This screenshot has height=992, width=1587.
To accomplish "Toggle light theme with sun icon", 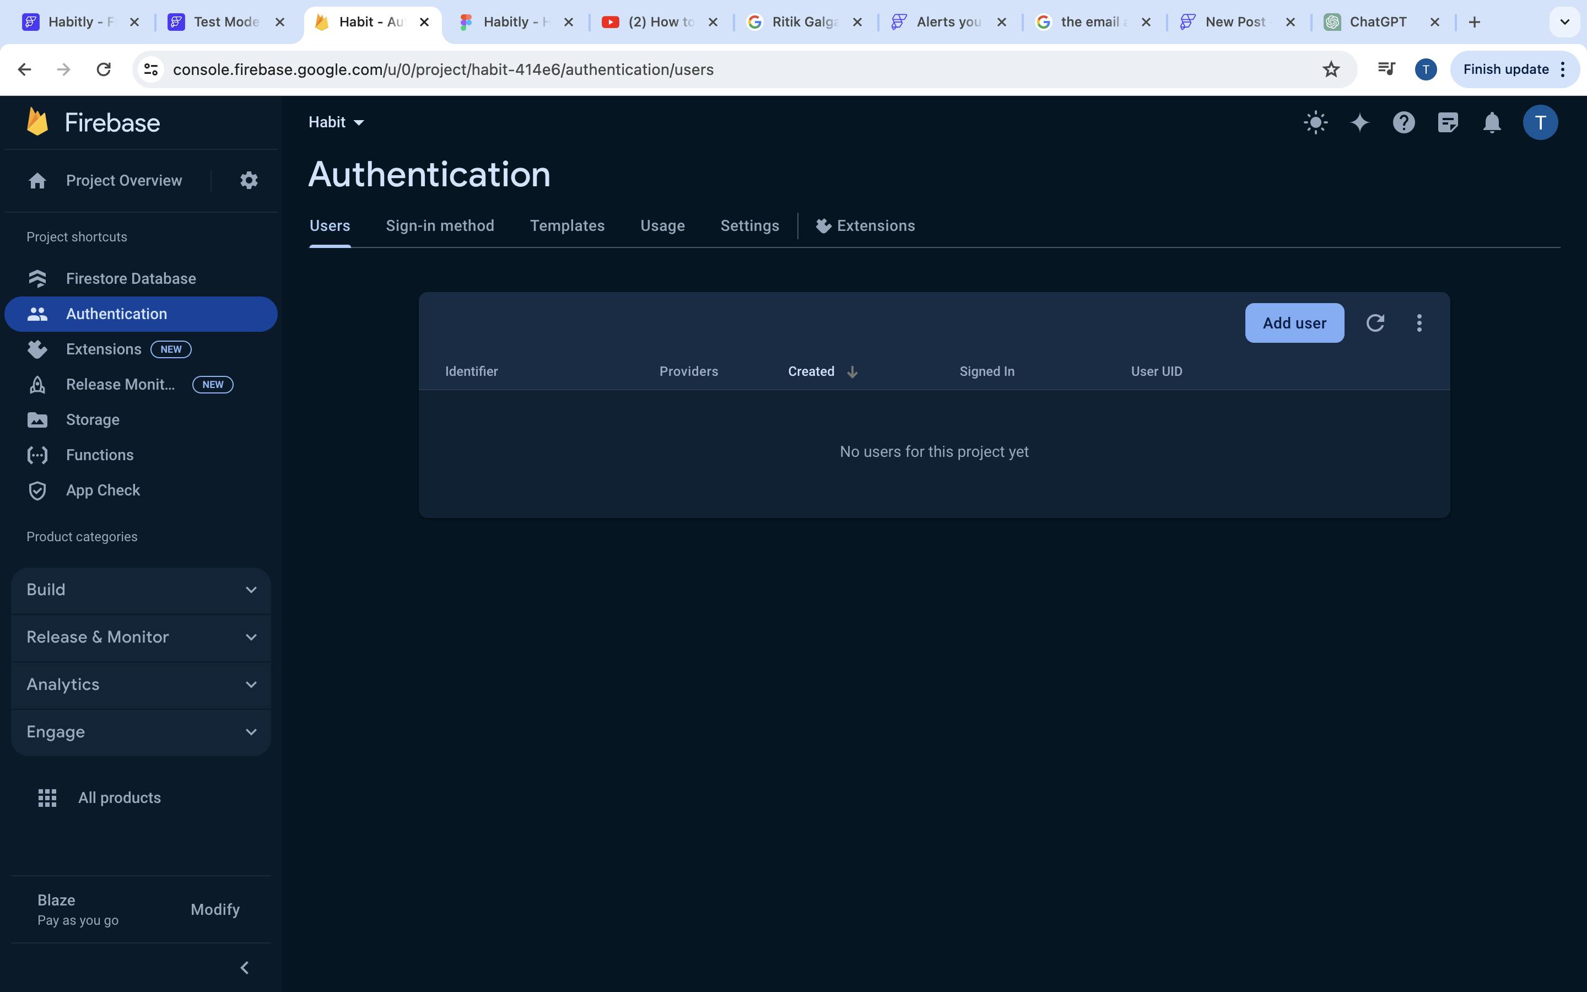I will point(1315,123).
